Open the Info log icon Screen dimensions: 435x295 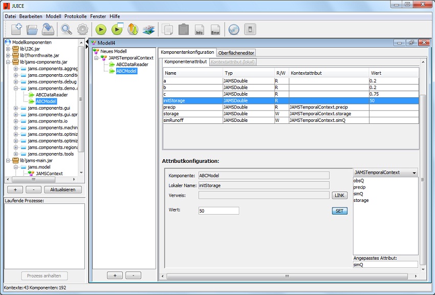click(200, 30)
